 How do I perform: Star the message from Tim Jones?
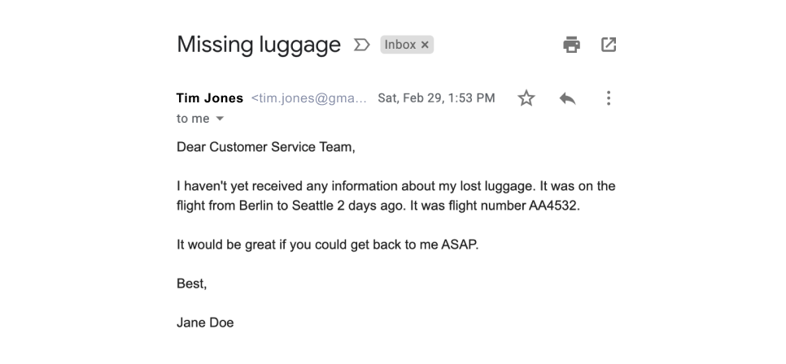pyautogui.click(x=526, y=97)
